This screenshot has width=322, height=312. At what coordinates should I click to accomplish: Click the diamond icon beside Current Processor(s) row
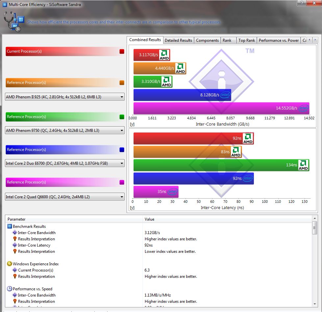[14, 270]
